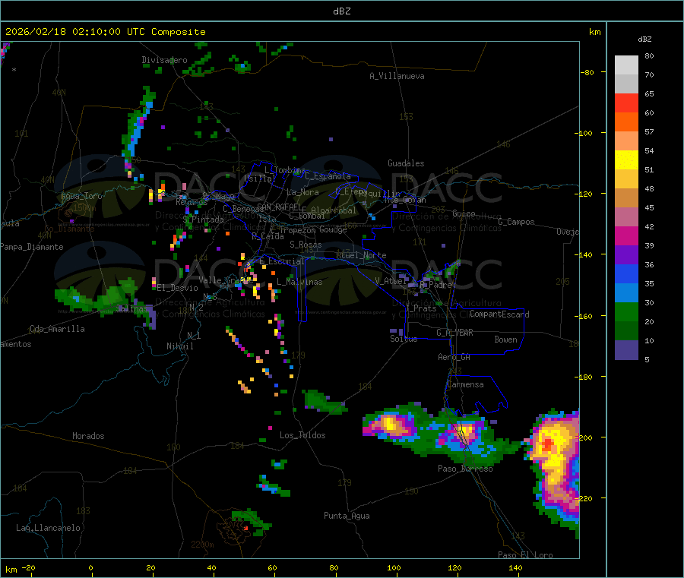The height and width of the screenshot is (578, 684).
Task: Click the 'Goudge' map label
Action: point(333,229)
